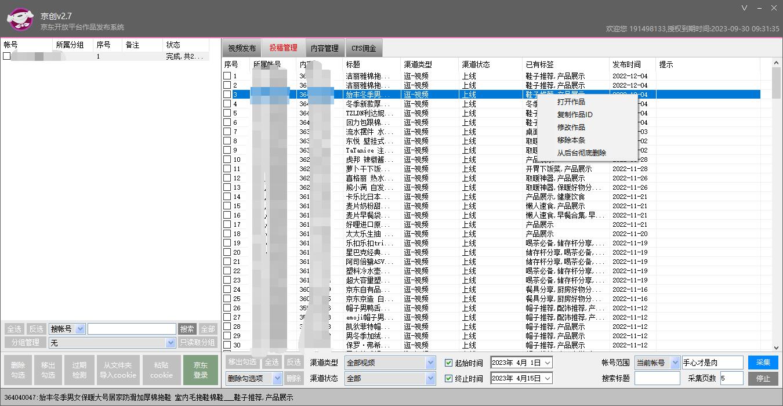Click 粘贴cookie button

coord(161,370)
